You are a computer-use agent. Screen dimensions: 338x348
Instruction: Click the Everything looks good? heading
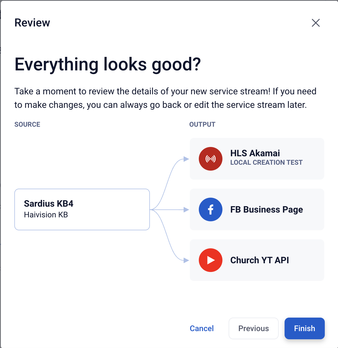pos(108,64)
